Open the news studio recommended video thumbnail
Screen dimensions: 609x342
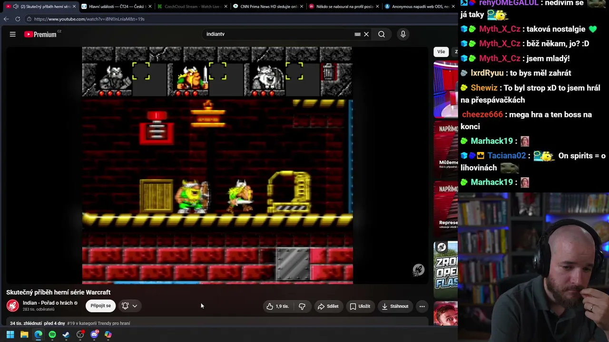click(x=446, y=89)
